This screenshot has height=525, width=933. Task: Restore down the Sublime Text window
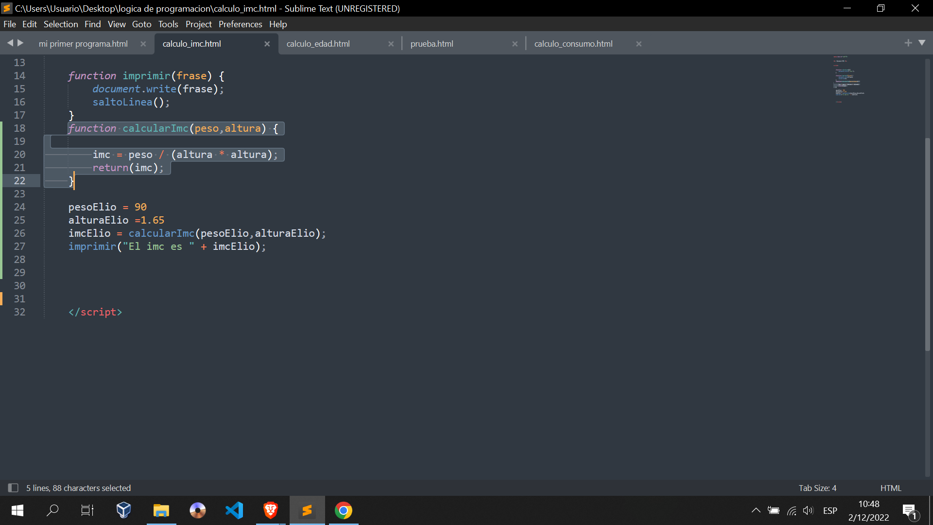tap(881, 8)
